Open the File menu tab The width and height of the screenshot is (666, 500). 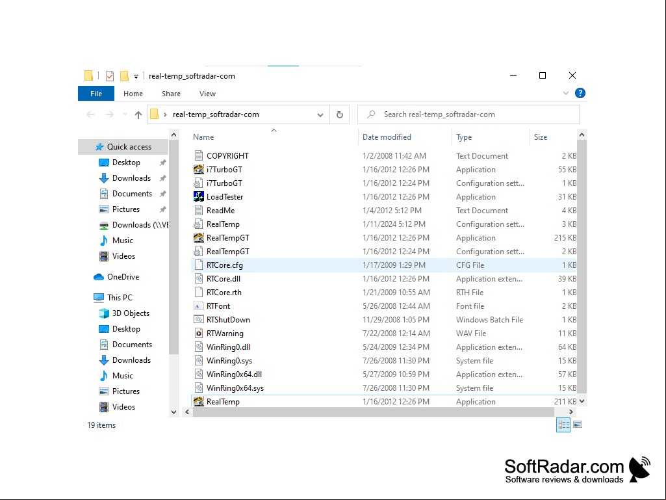96,94
